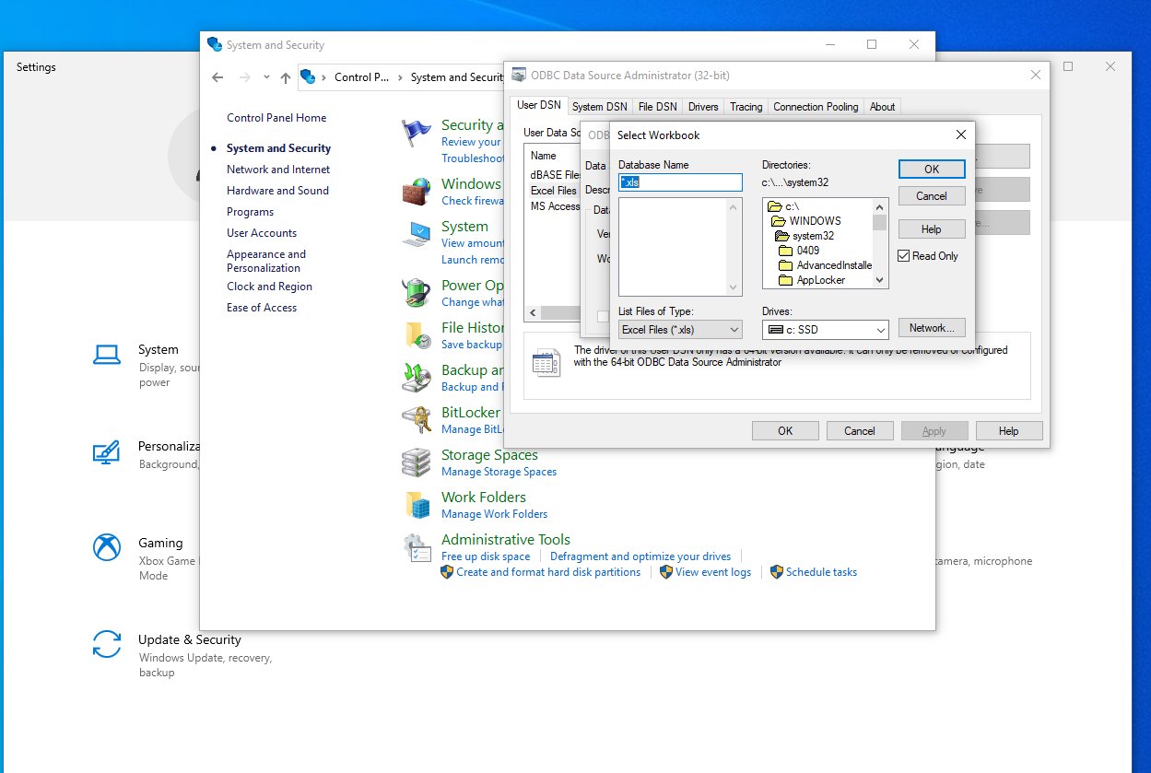Open Free up disk space link
This screenshot has height=773, width=1151.
486,556
